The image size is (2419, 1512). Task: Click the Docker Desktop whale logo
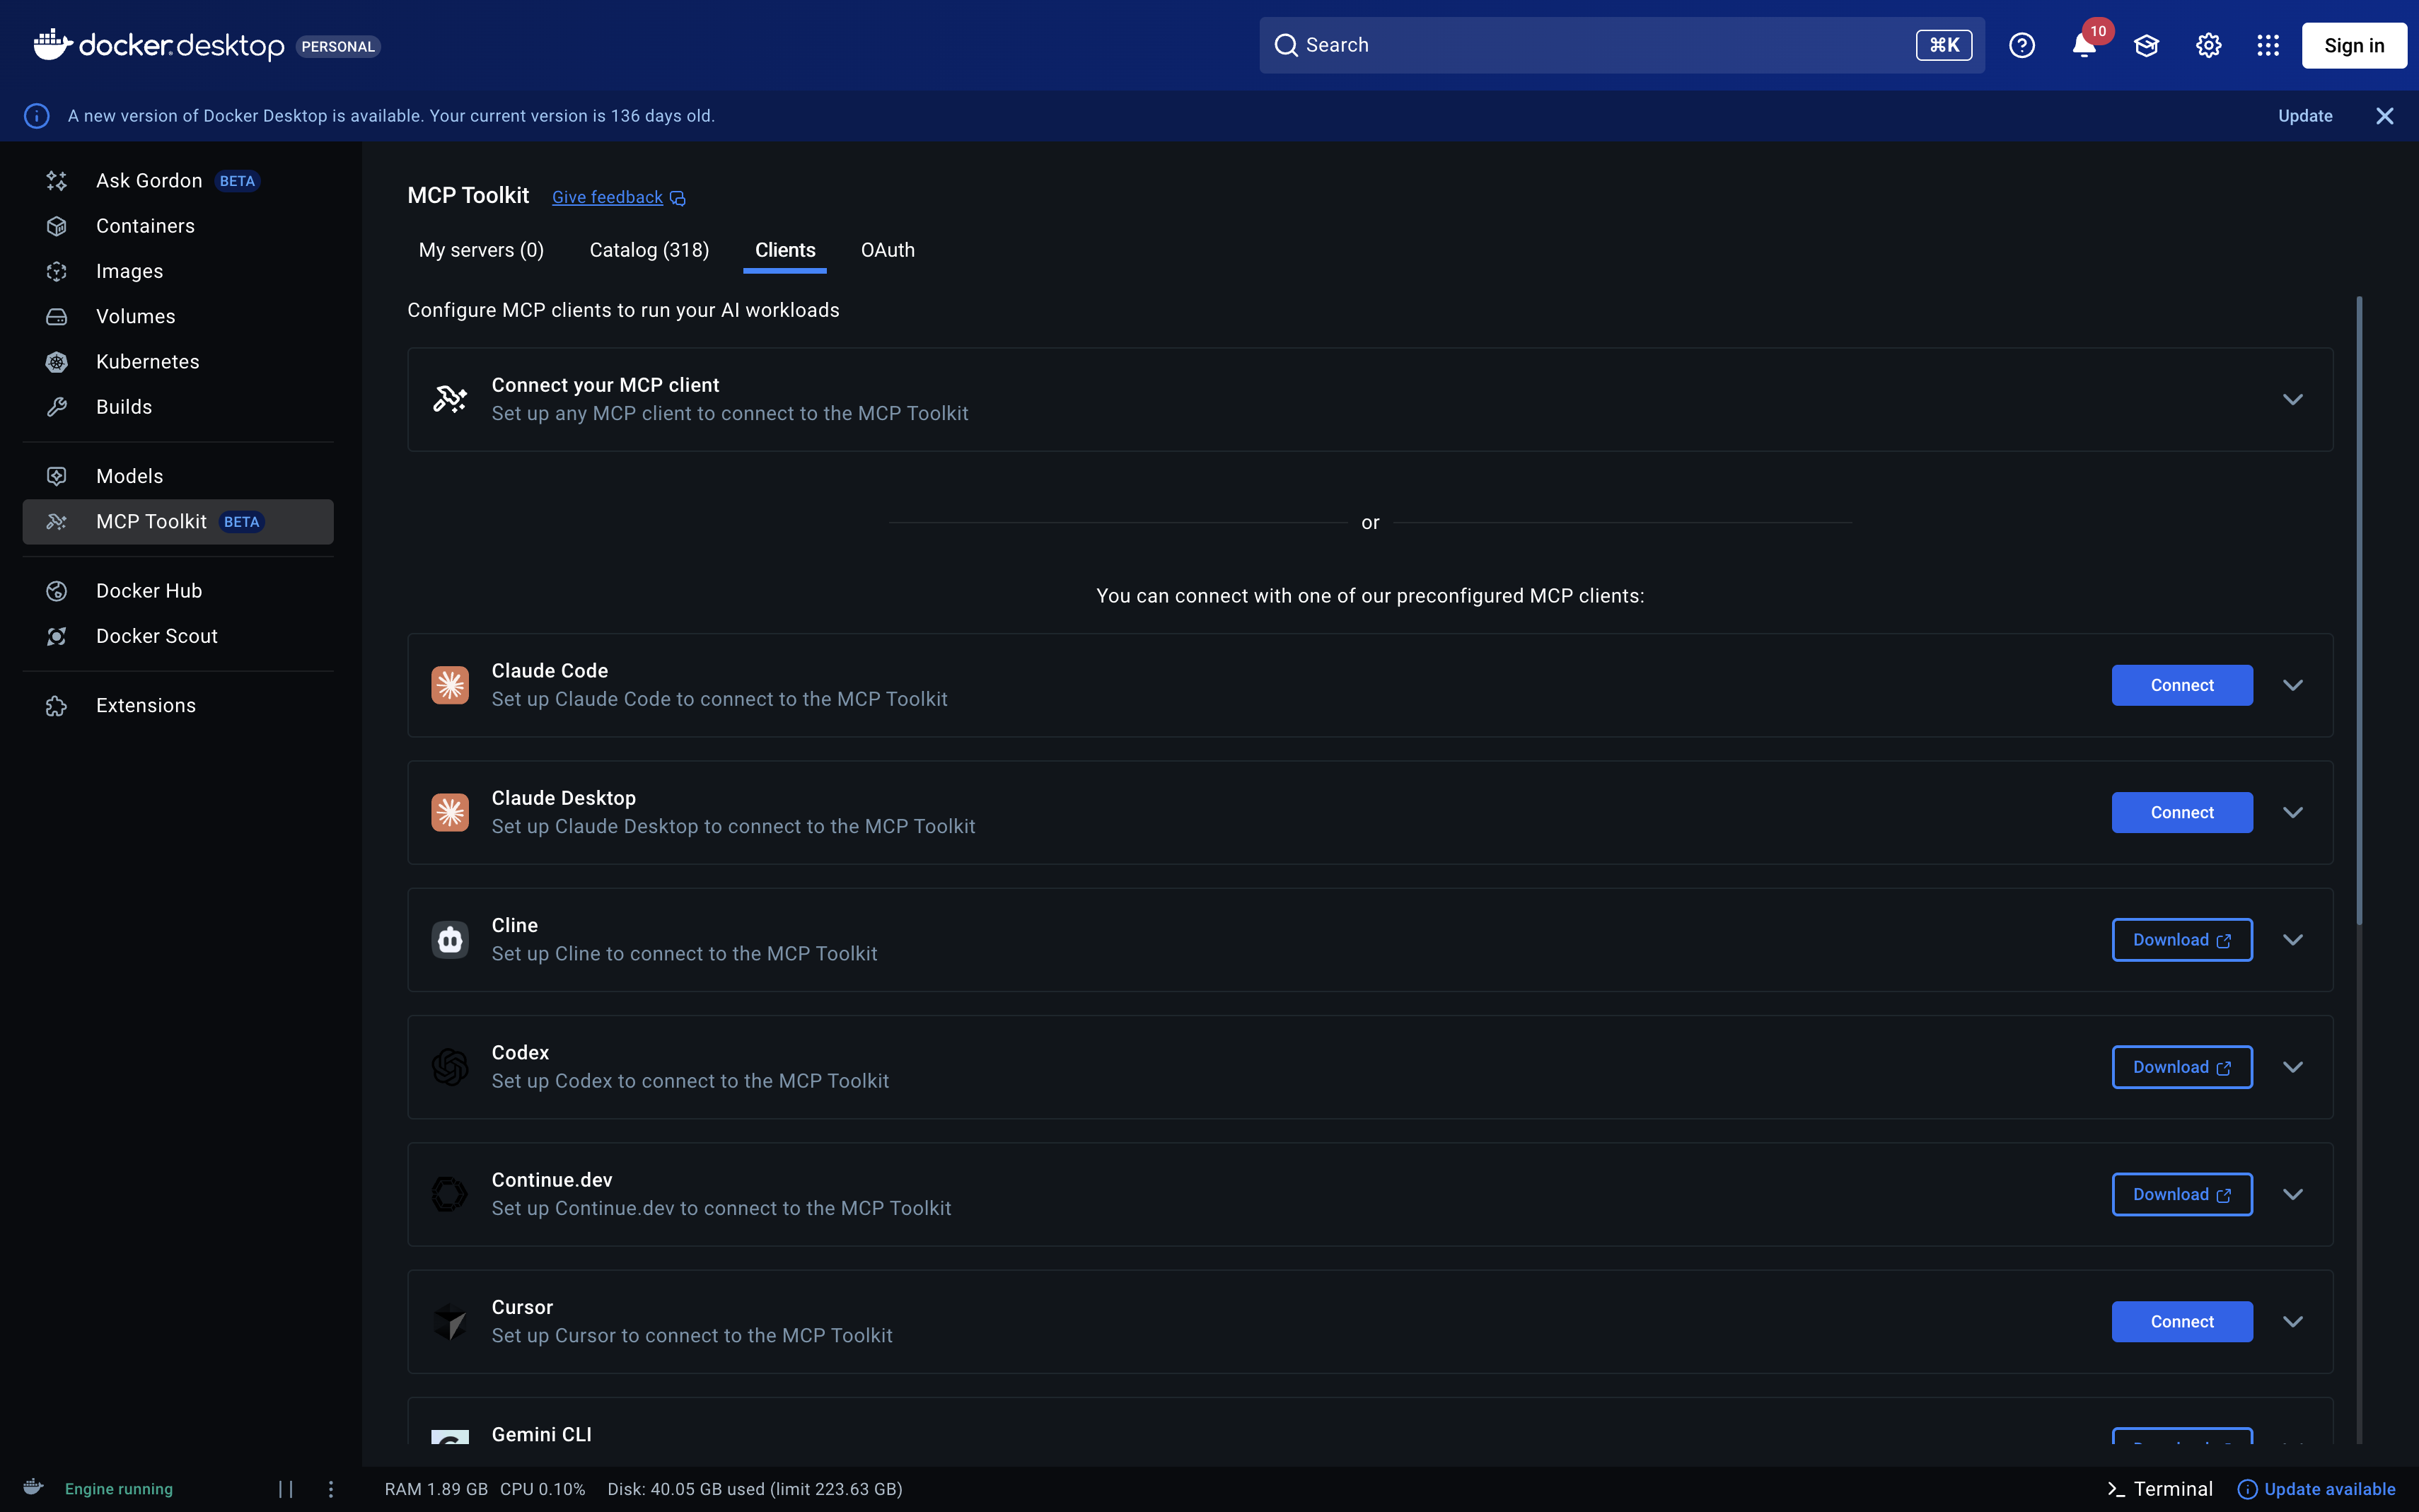pyautogui.click(x=52, y=45)
